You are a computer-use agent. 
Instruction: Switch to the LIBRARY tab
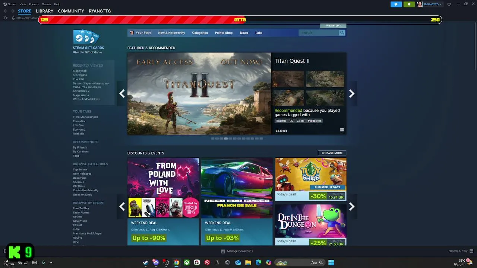point(45,11)
